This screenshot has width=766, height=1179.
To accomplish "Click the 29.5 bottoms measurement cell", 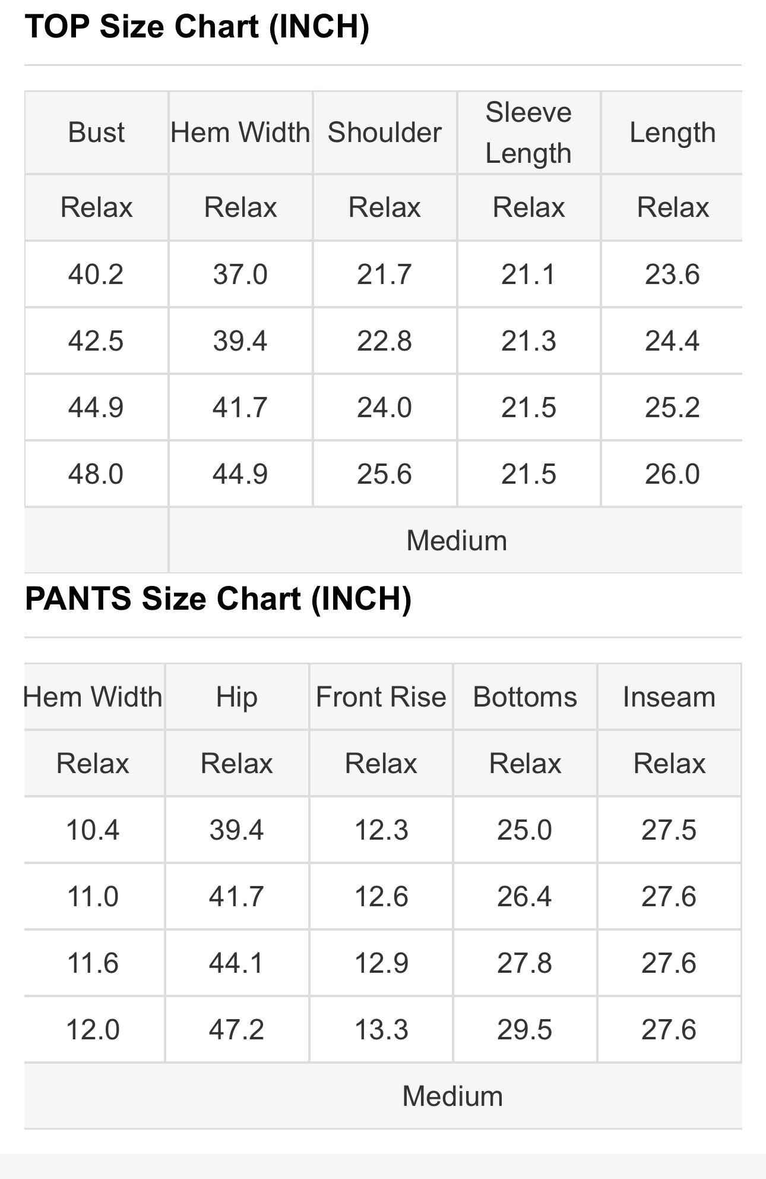I will pyautogui.click(x=525, y=1030).
